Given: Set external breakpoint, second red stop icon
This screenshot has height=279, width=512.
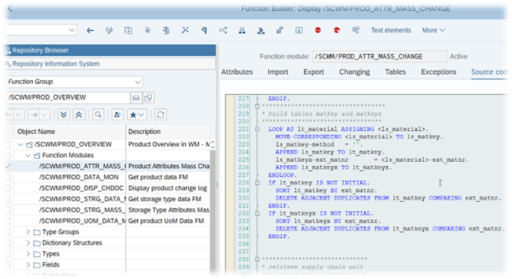Looking at the screenshot, I should click(337, 30).
